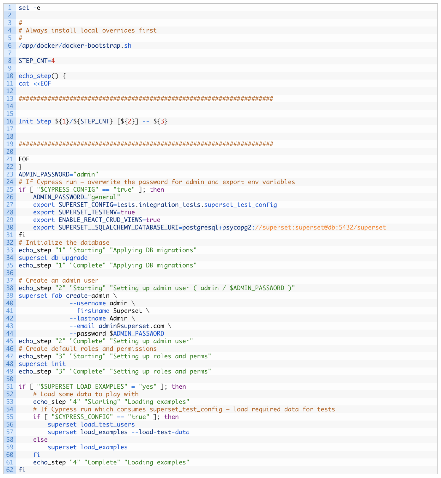The height and width of the screenshot is (478, 441).
Task: Click line number 22 in the gutter
Action: (10, 167)
